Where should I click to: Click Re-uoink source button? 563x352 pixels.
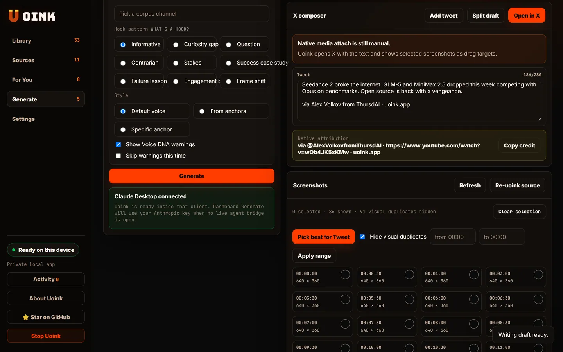517,185
